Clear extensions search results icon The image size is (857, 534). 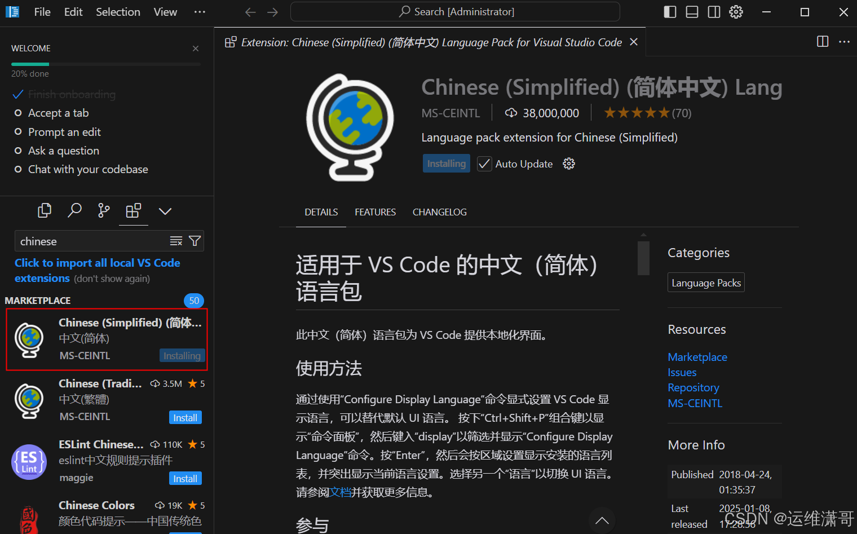176,241
